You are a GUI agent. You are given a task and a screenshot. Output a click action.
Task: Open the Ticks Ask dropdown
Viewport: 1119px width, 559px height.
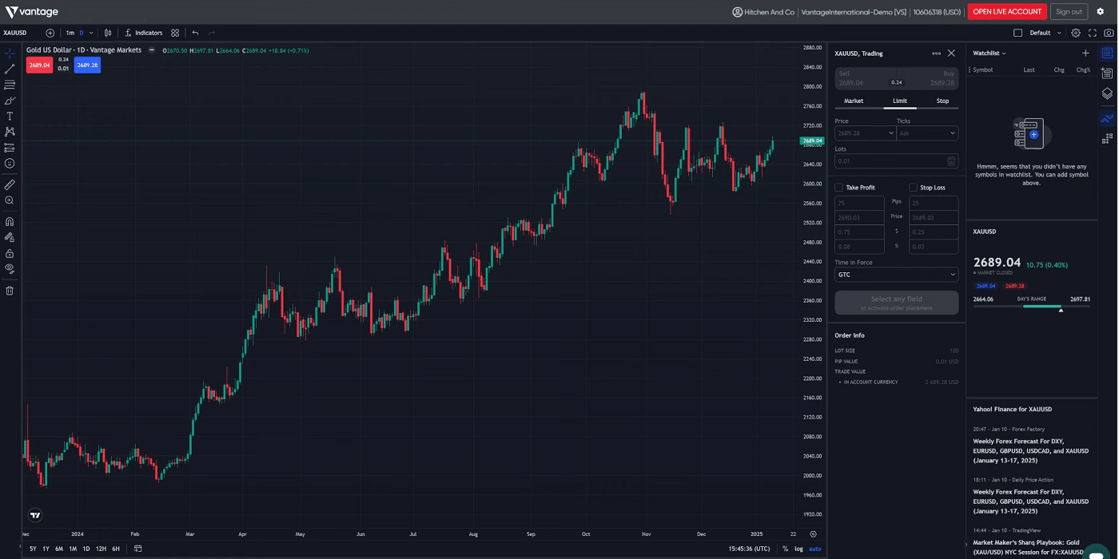[927, 133]
